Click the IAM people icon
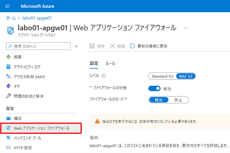The image size is (230, 153). click(x=8, y=76)
